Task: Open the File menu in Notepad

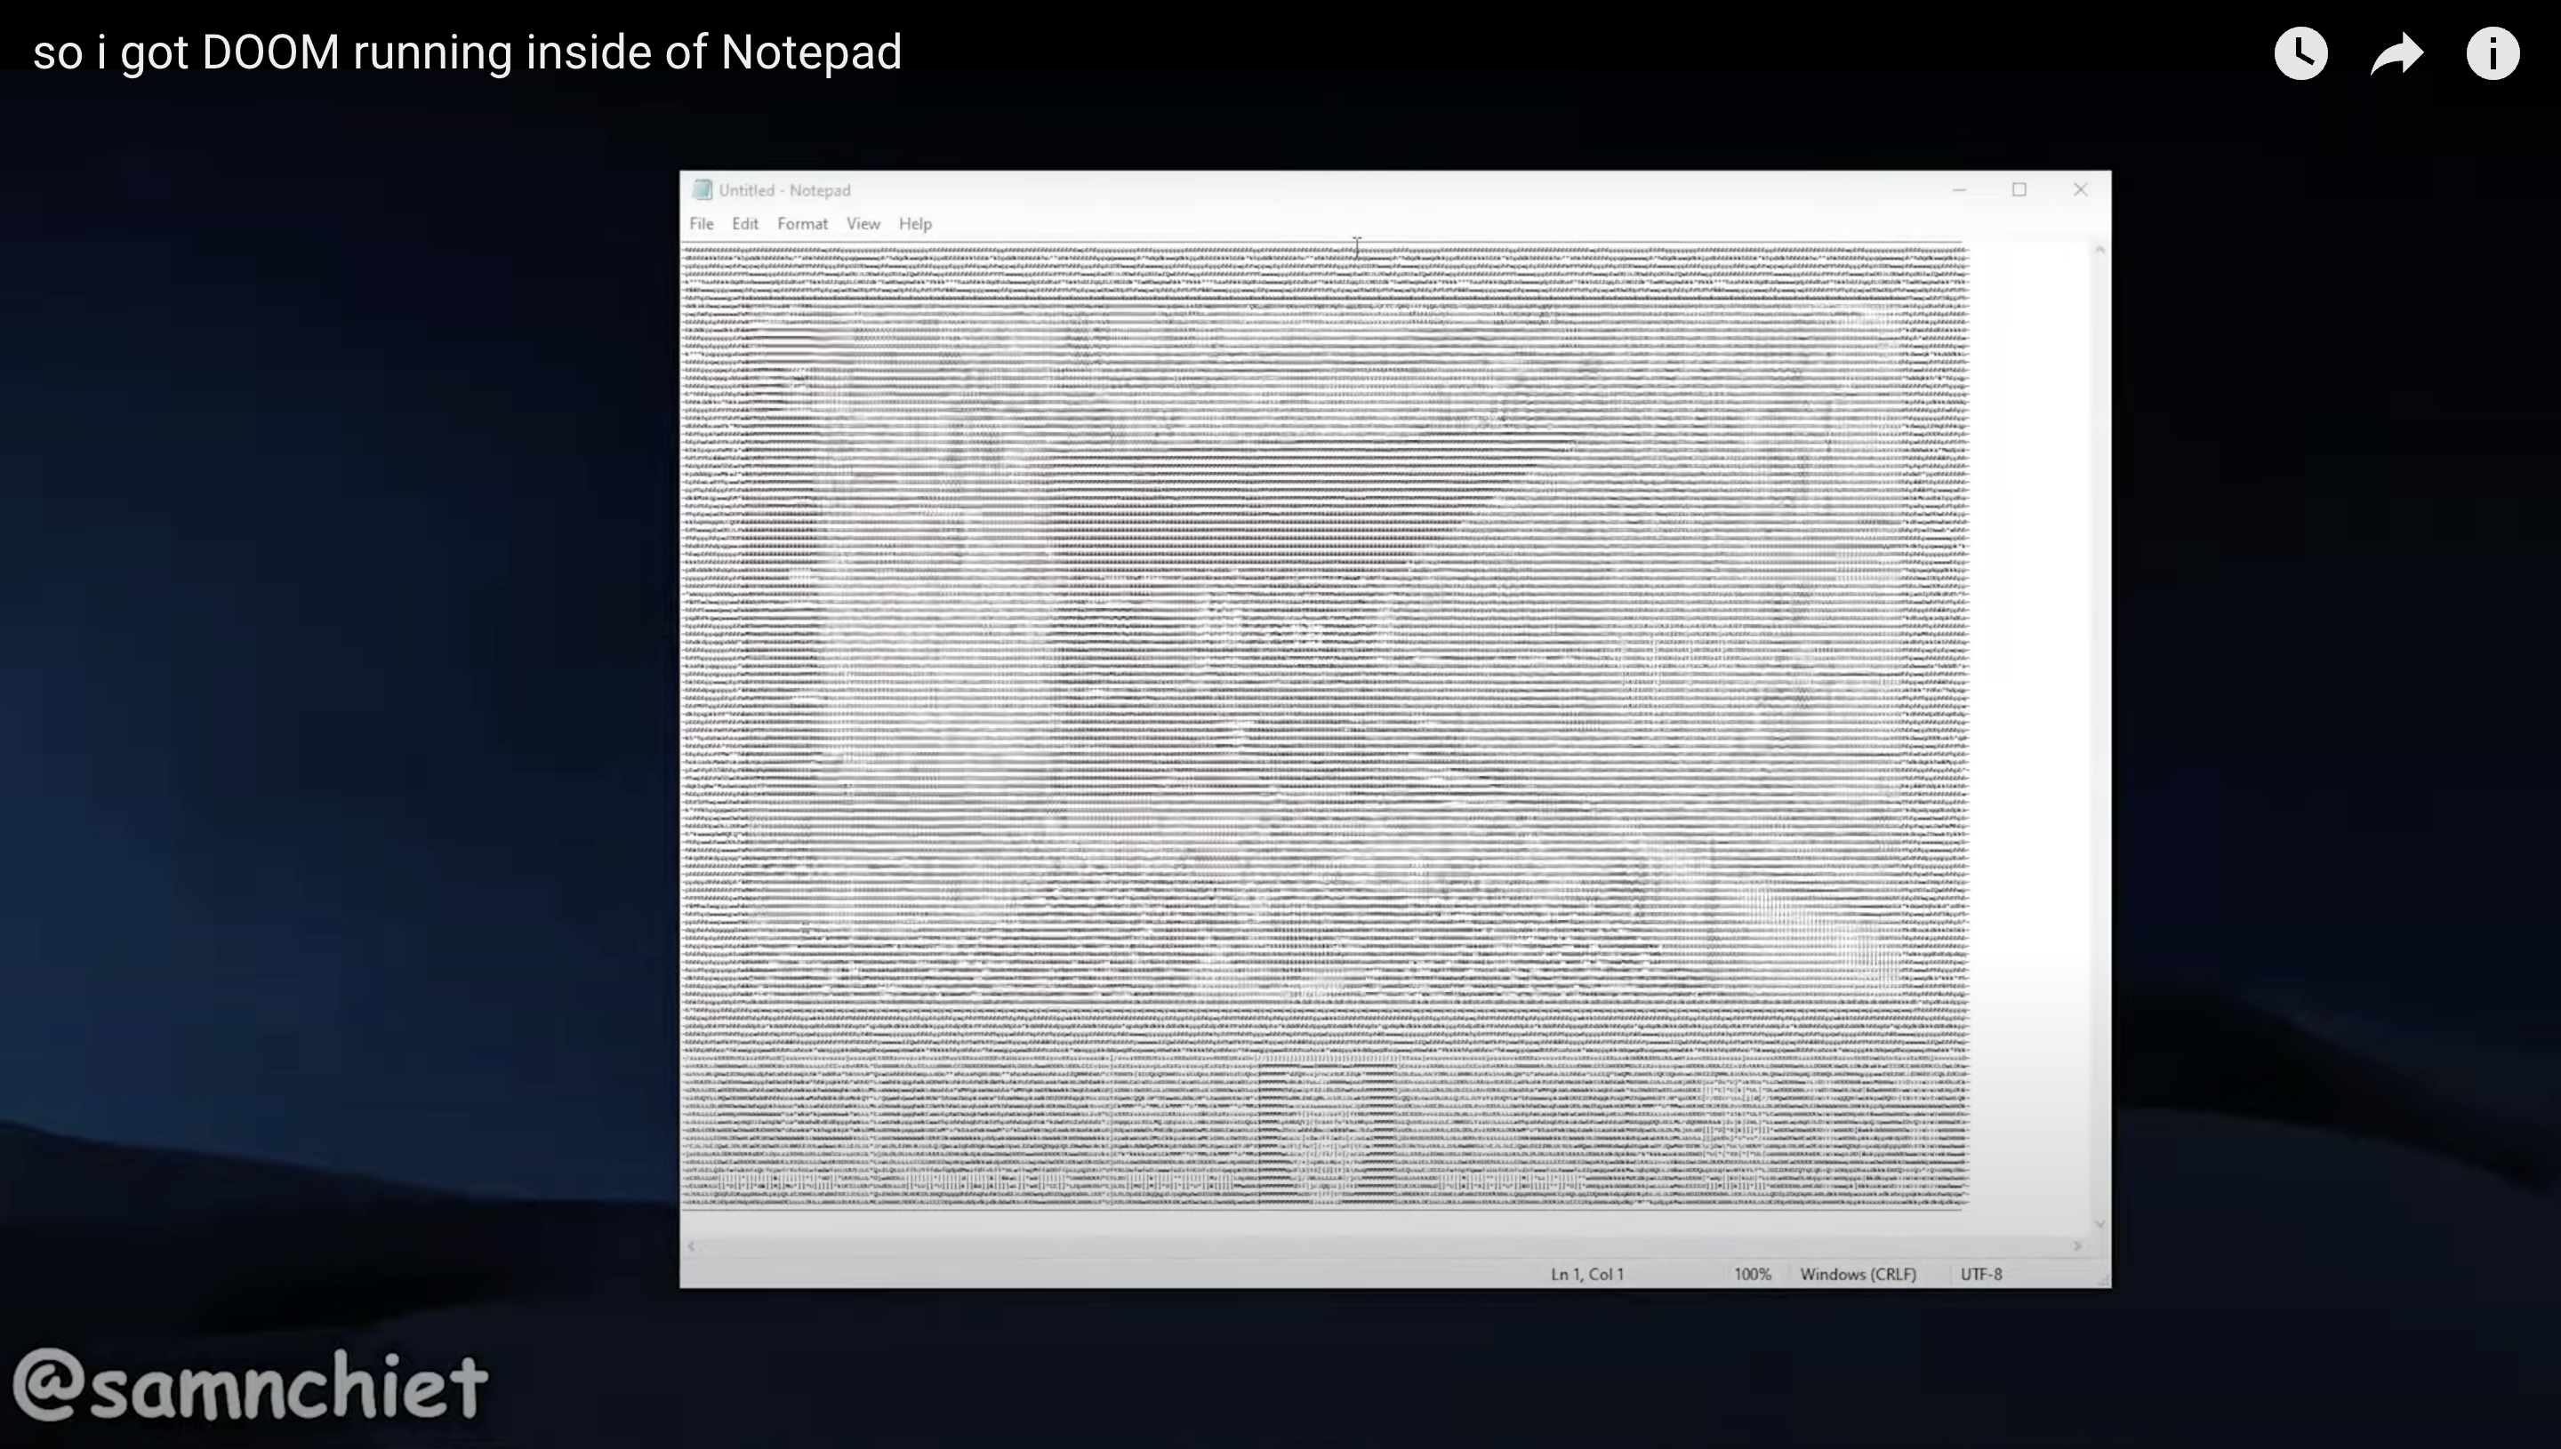Action: (702, 224)
